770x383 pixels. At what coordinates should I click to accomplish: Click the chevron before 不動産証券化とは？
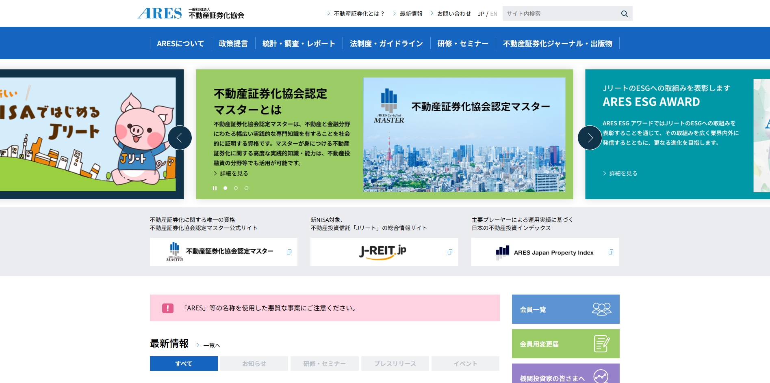[x=328, y=13]
